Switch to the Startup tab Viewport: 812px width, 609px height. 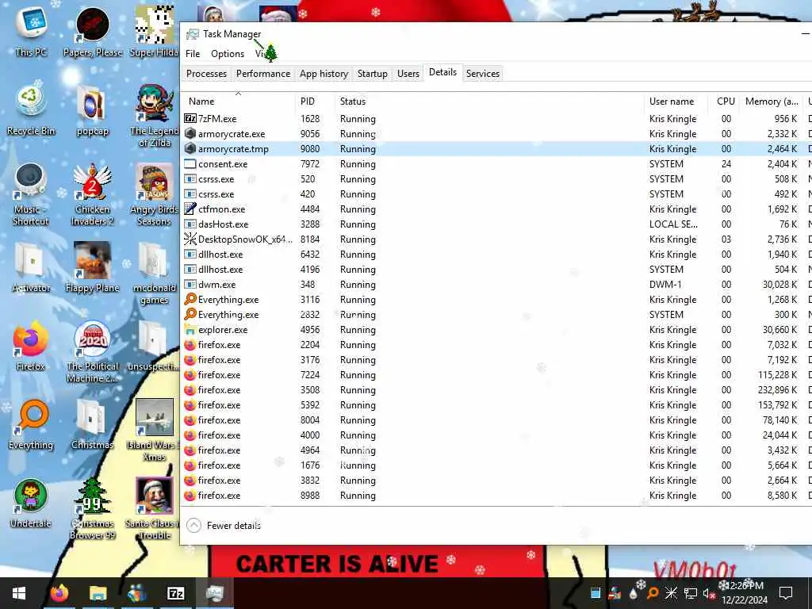pos(373,74)
